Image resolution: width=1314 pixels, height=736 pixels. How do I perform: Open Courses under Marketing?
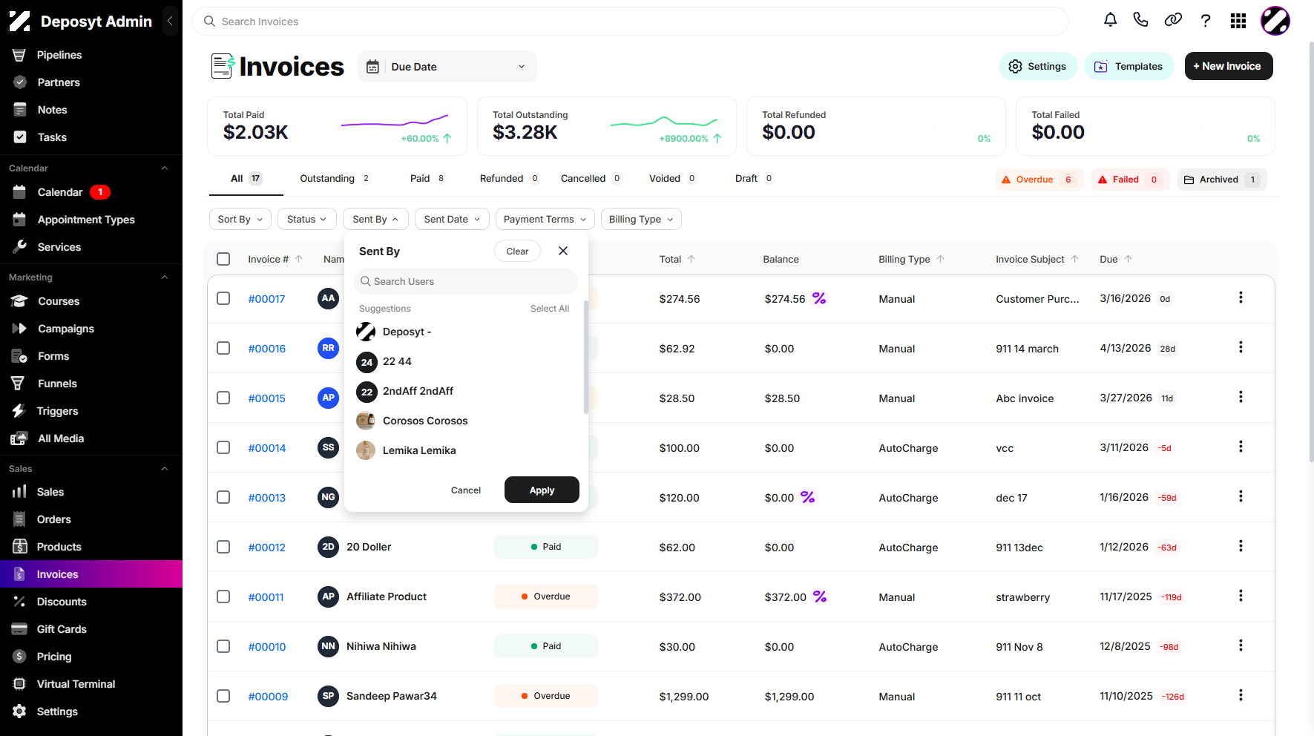tap(59, 301)
